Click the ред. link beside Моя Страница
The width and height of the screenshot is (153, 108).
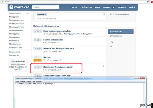[x=28, y=13]
